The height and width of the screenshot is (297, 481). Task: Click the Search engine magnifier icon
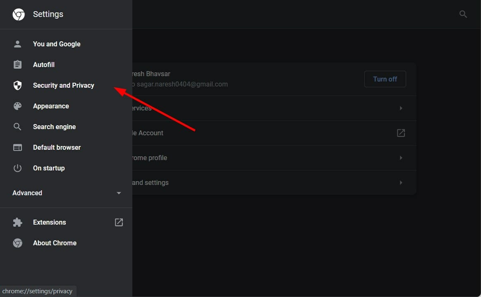point(17,127)
